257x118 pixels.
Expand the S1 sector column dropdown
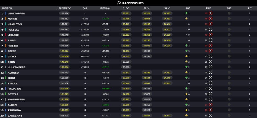(128, 8)
